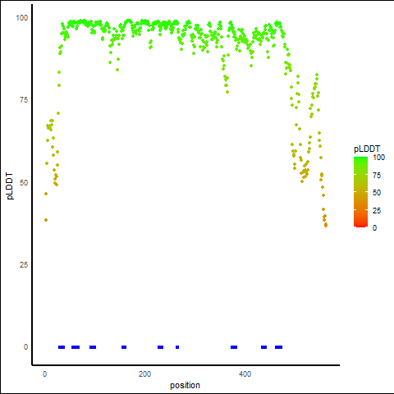Click the vertical y-axis title pLDDT
394x394 pixels.
[10, 186]
